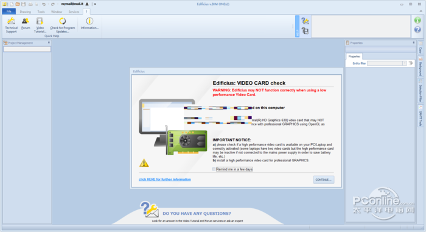The image size is (426, 232).
Task: Follow click HERE for further information link
Action: click(165, 179)
